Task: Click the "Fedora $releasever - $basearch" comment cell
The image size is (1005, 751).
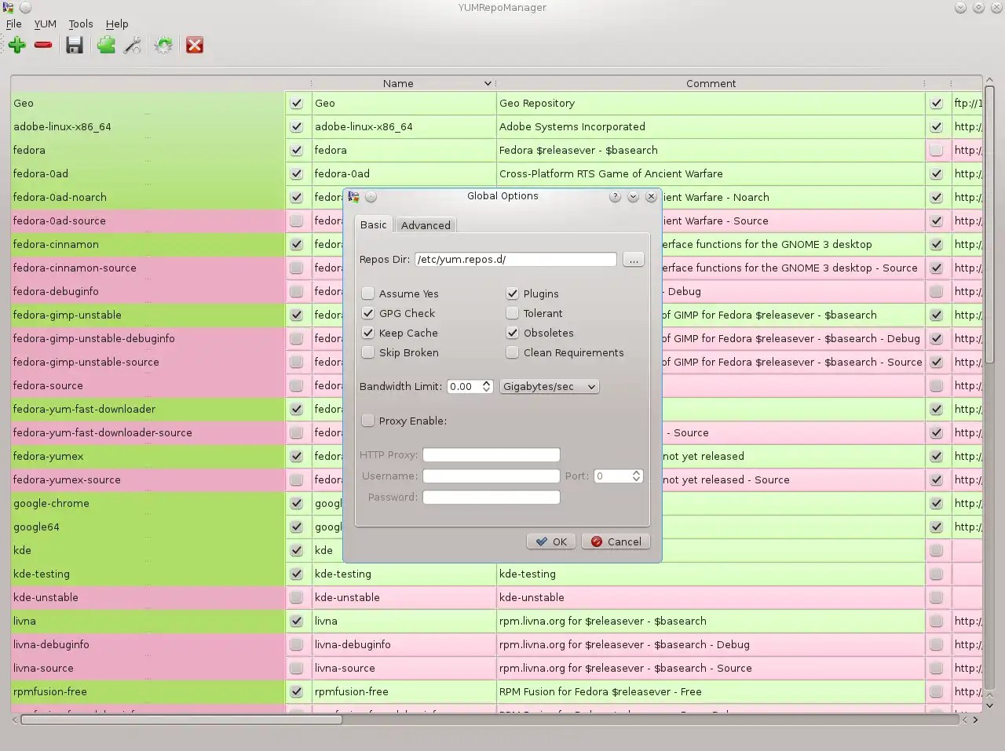Action: click(711, 150)
